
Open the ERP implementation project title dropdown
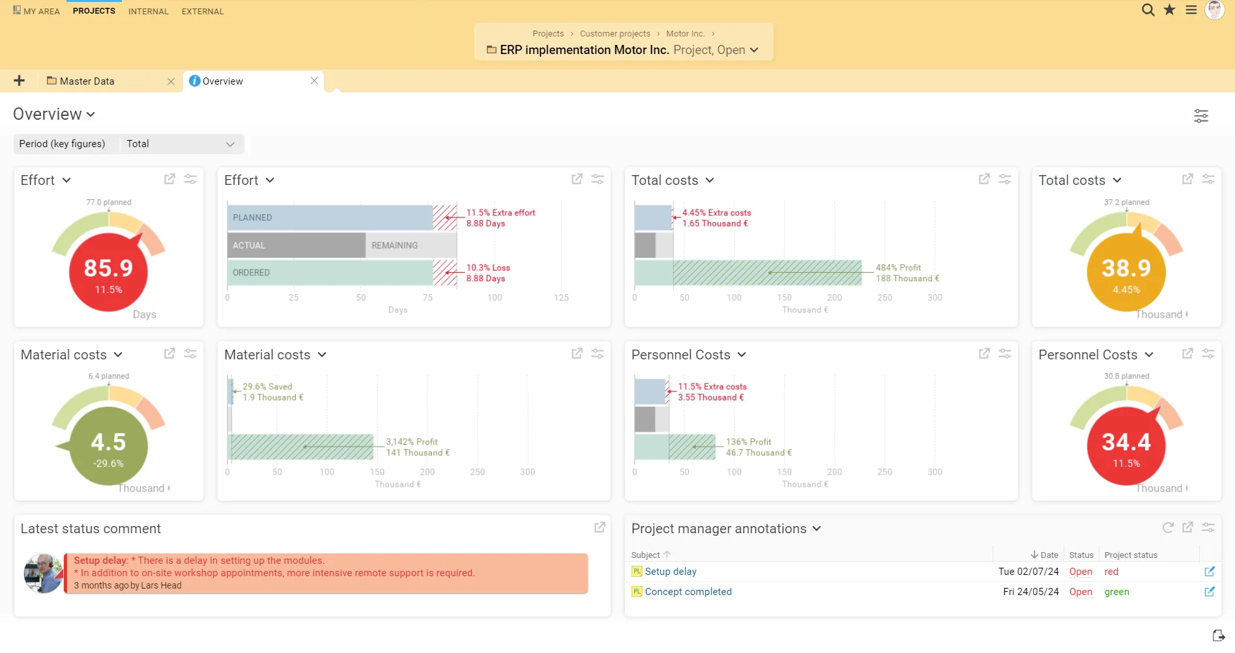coord(754,50)
